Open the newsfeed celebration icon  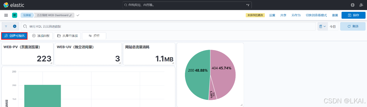point(361,5)
